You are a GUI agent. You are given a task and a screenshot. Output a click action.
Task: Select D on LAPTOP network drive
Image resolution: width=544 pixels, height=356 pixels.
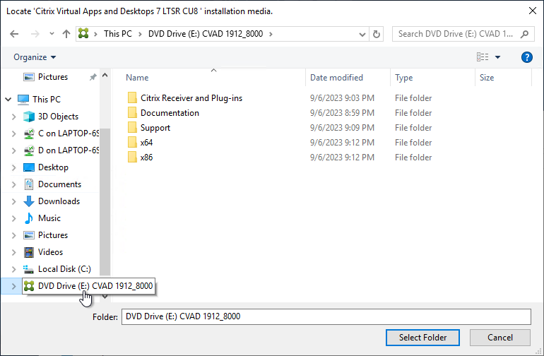tap(69, 150)
